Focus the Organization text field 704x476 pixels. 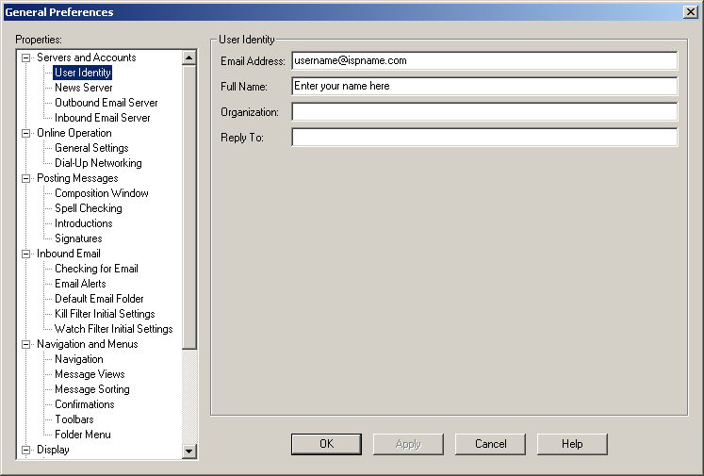tap(484, 112)
